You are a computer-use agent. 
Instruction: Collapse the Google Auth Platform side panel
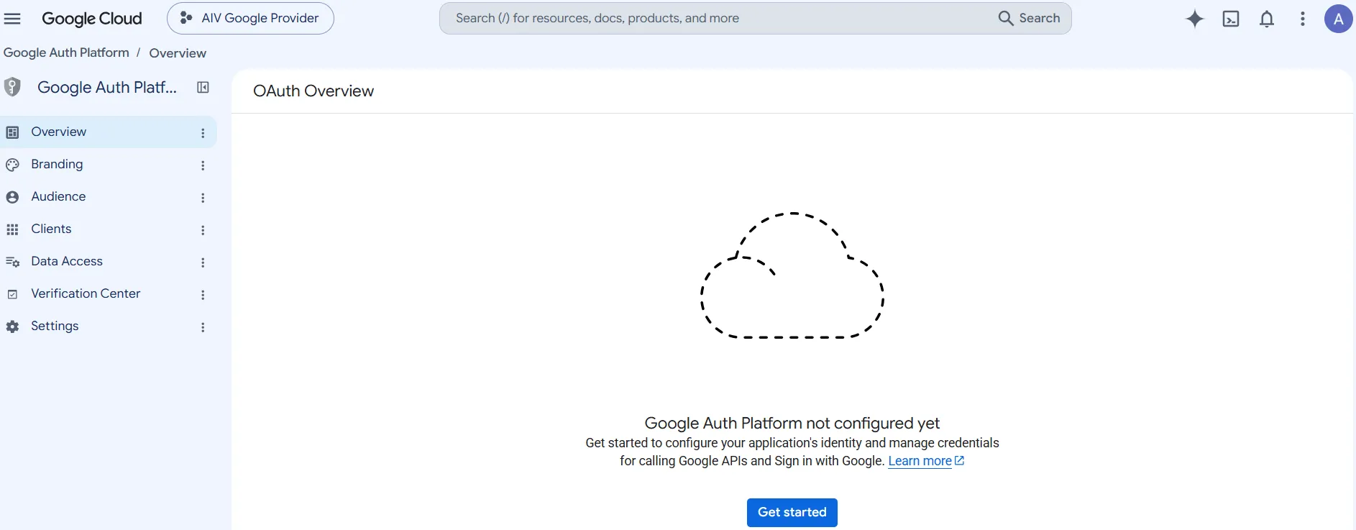[203, 87]
